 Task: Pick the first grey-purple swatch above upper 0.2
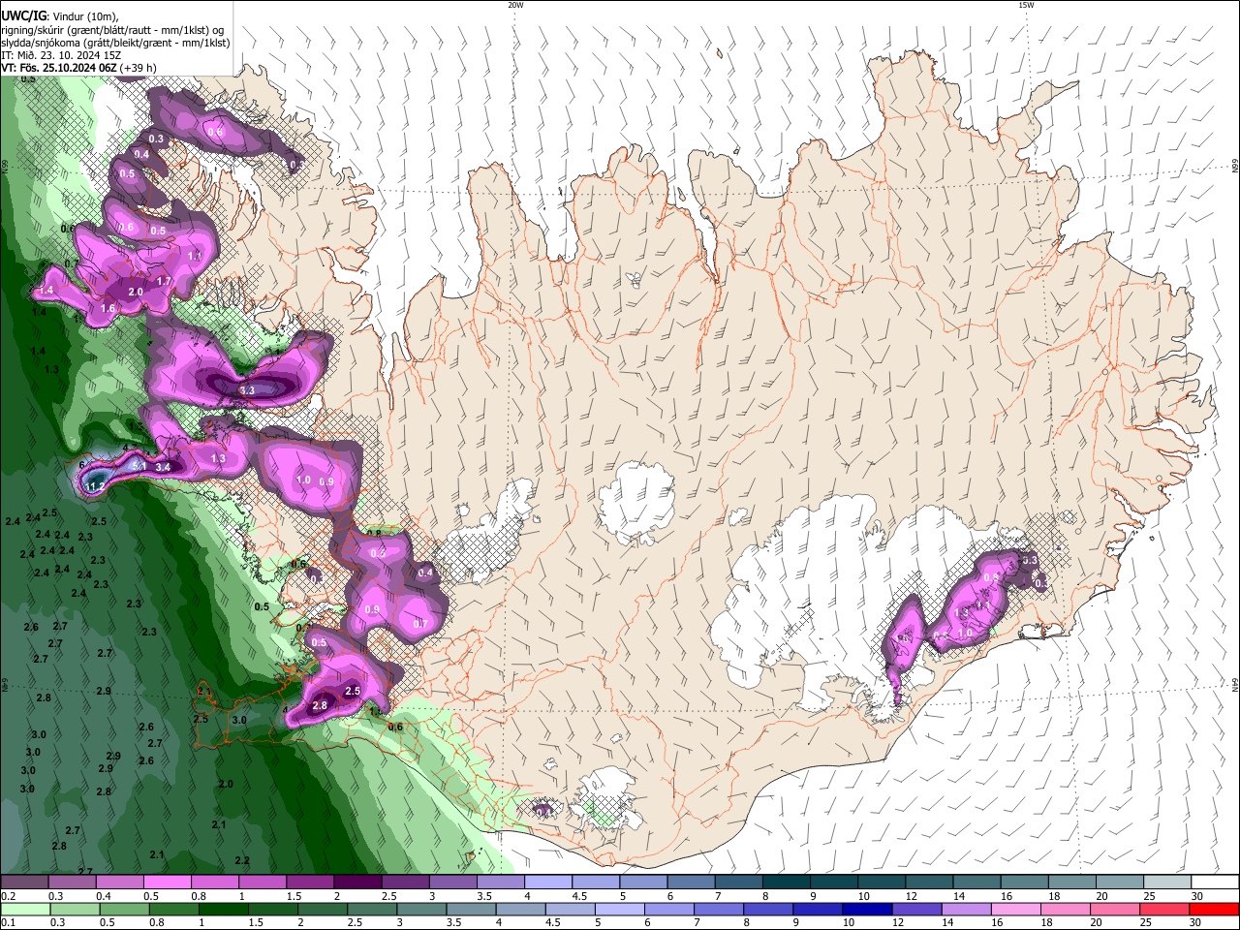[x=24, y=882]
